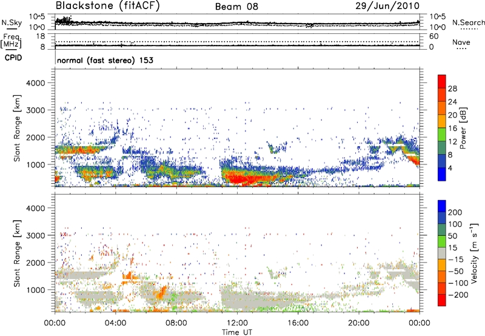Click the Time UT axis title
This screenshot has width=485, height=336.
[237, 332]
